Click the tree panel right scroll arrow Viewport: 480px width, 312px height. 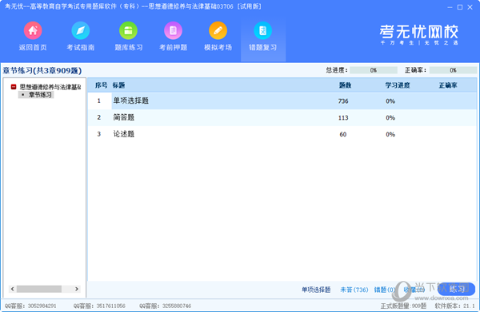point(77,289)
